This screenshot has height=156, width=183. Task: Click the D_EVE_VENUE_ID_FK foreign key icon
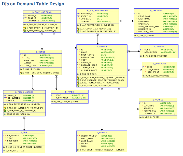(78, 85)
